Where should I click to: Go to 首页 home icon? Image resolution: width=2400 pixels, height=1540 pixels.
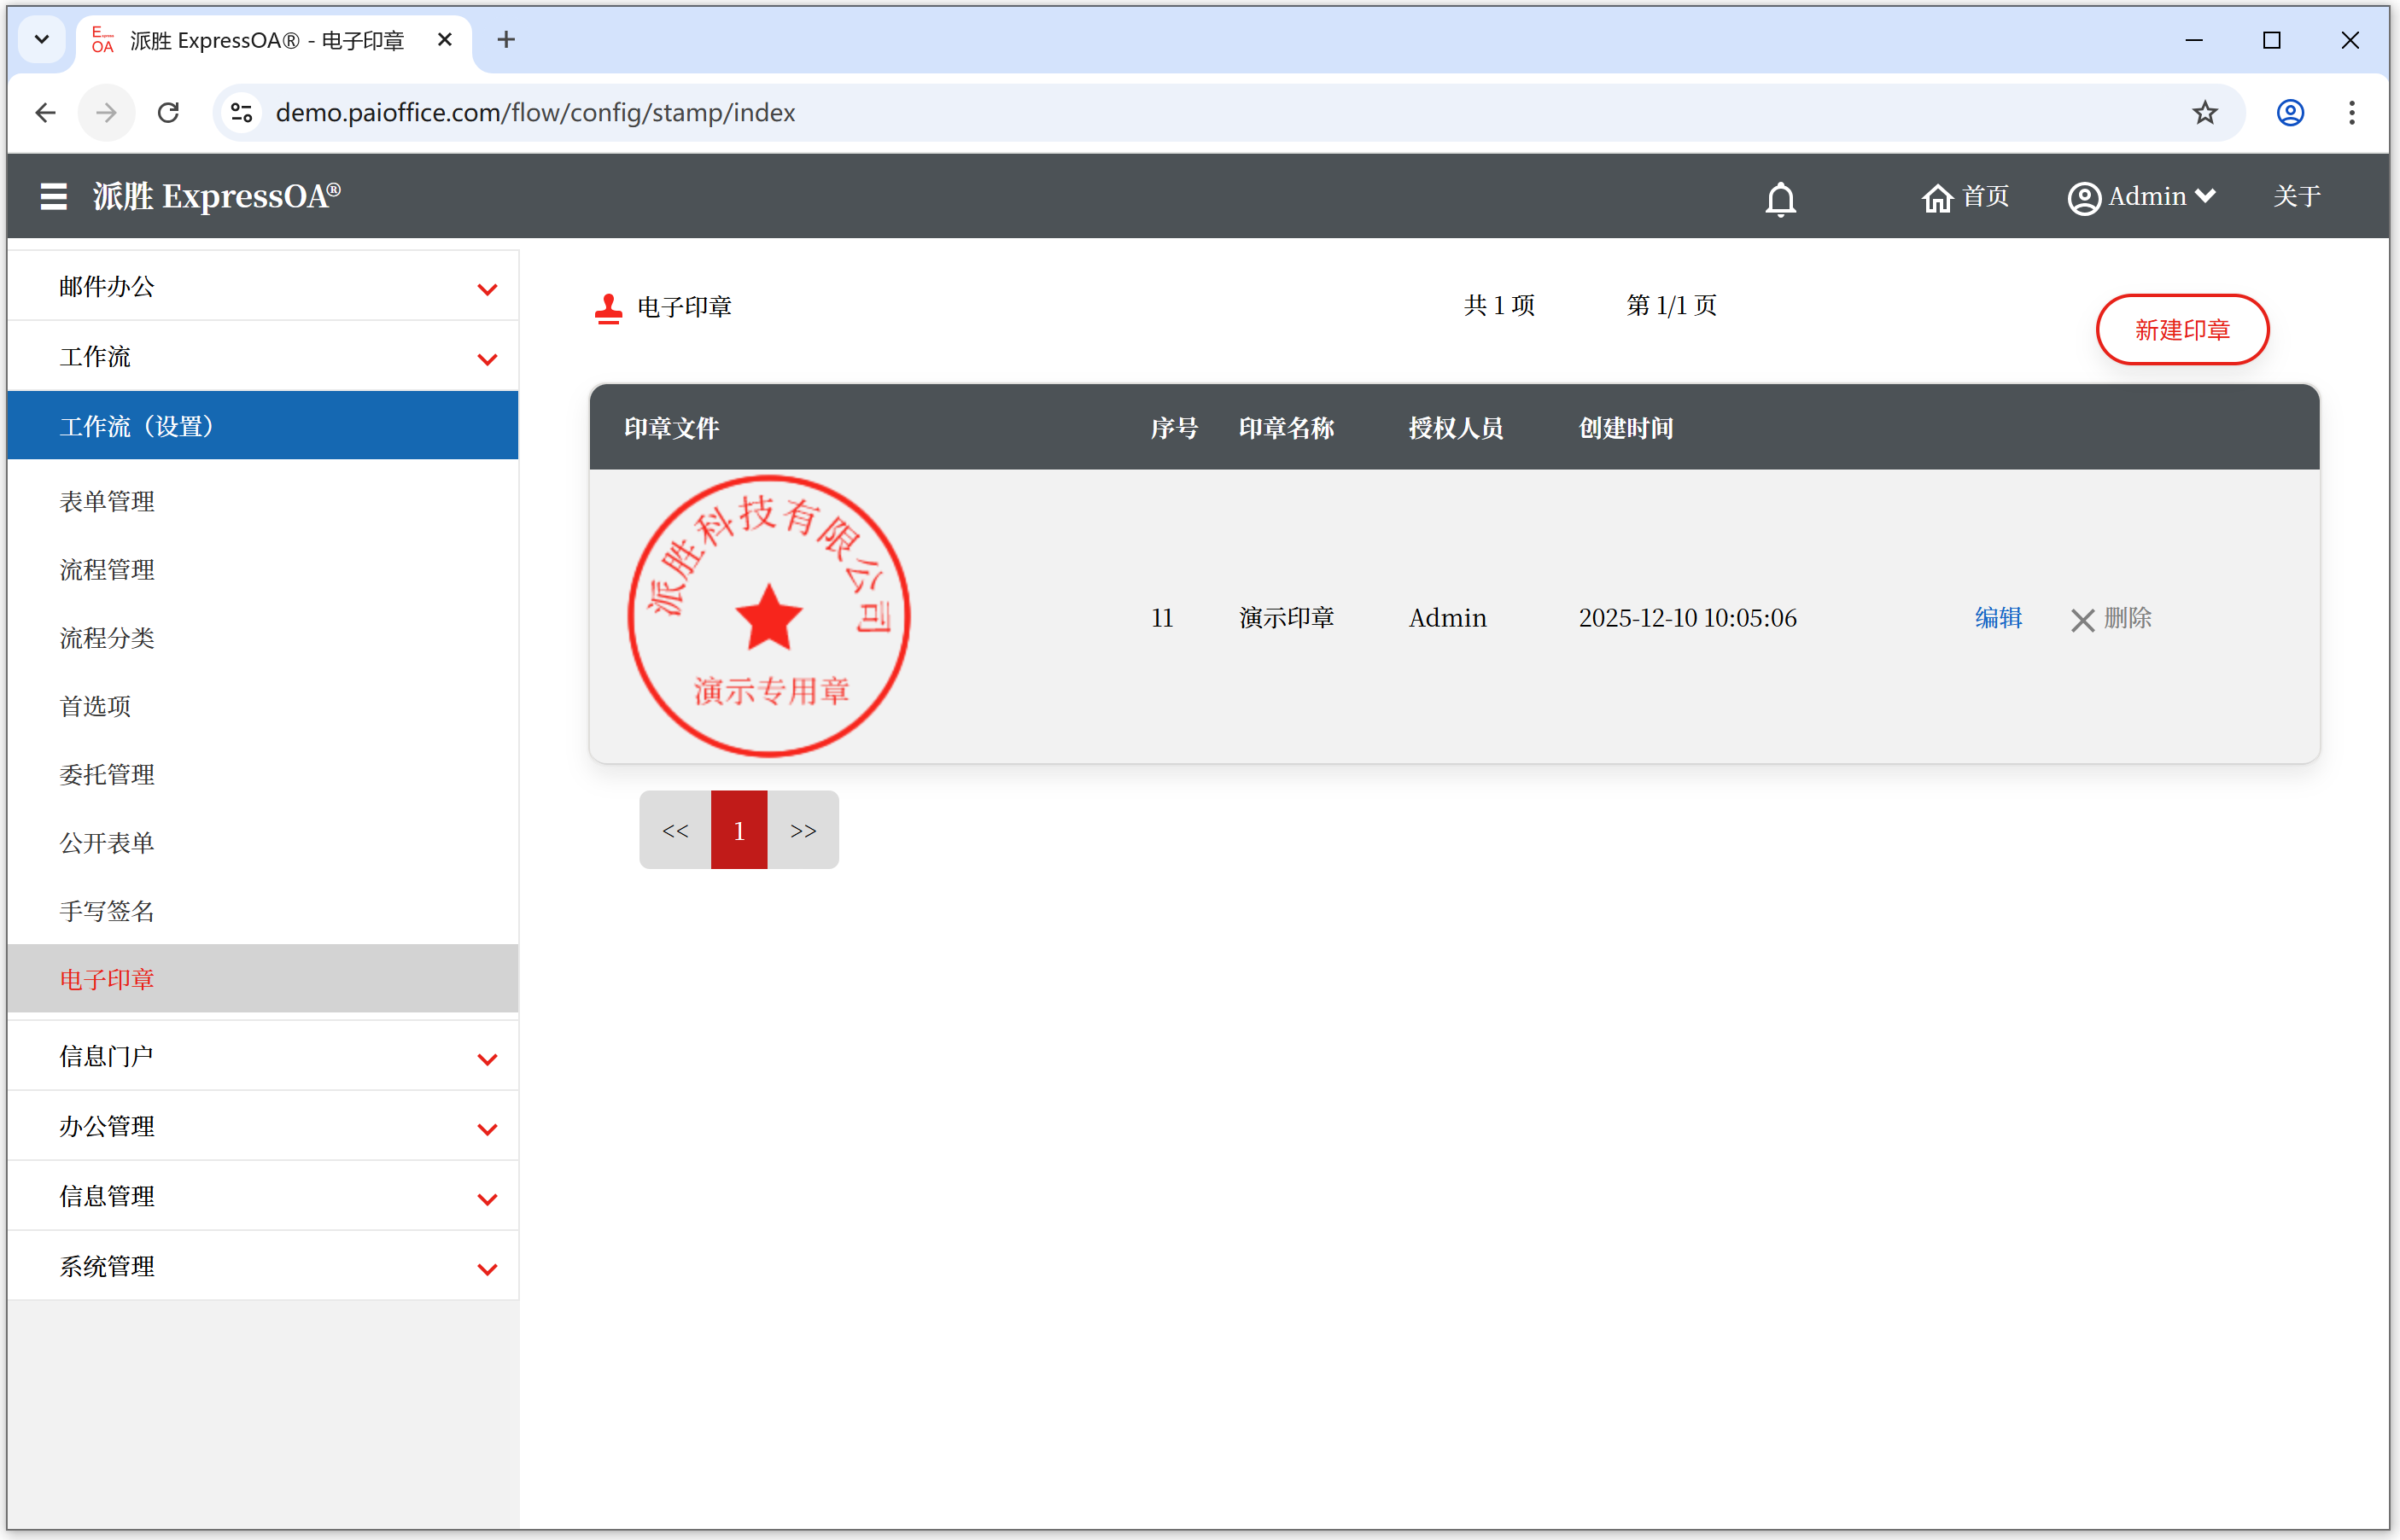1964,197
